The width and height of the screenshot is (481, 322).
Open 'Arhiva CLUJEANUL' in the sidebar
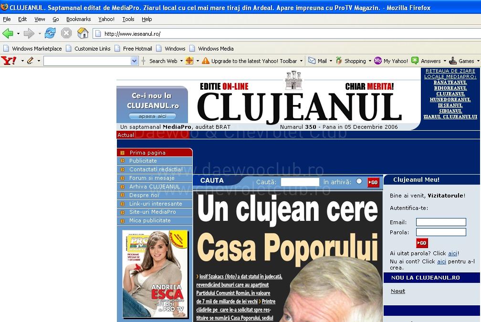pos(154,187)
